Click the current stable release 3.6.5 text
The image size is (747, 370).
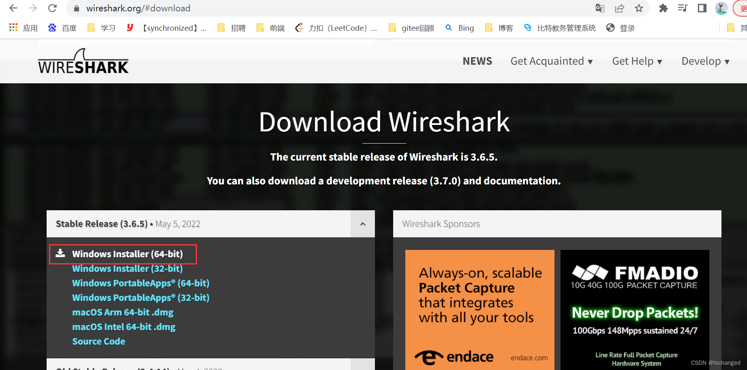point(384,157)
